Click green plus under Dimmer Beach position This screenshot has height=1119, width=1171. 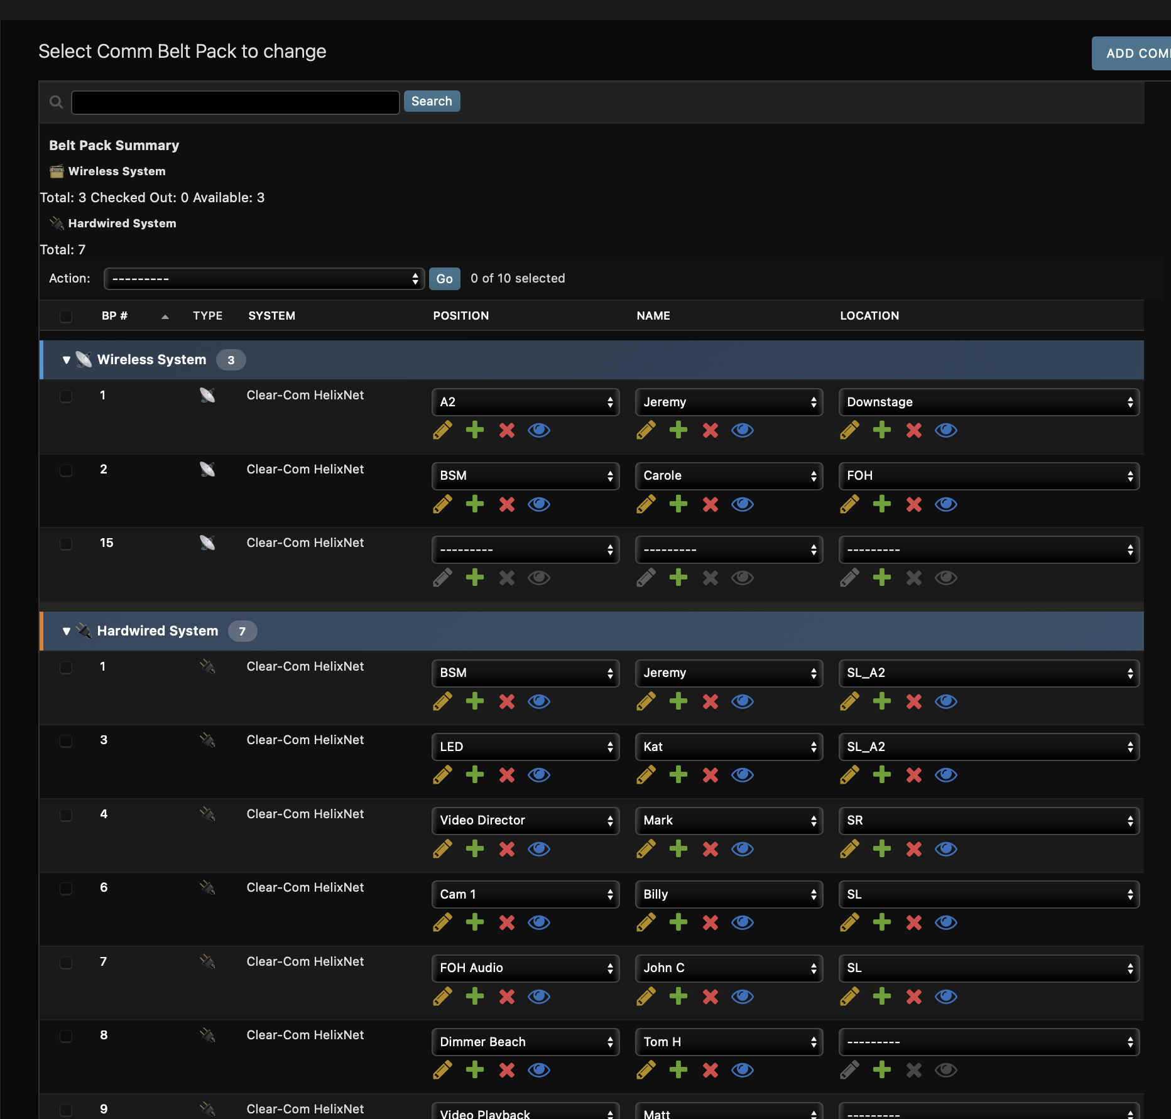(x=474, y=1070)
